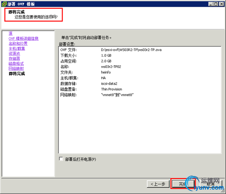Screen dimensions: 226x194
Task: Select the 资源池 step link
Action: click(14, 53)
